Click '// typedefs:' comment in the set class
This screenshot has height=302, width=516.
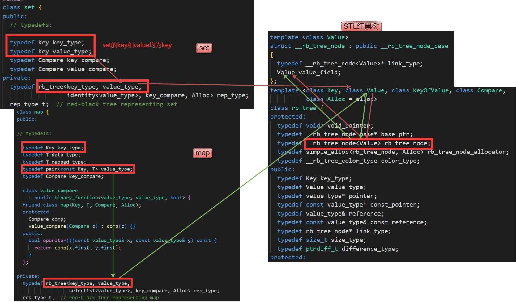coord(31,25)
